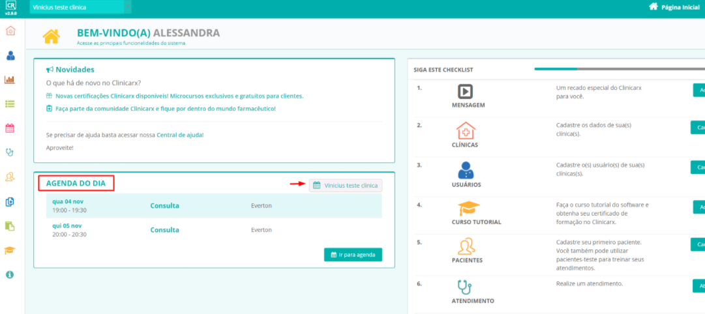The width and height of the screenshot is (705, 314).
Task: Open the Novas certificações Clinicarx news link
Action: coord(179,96)
